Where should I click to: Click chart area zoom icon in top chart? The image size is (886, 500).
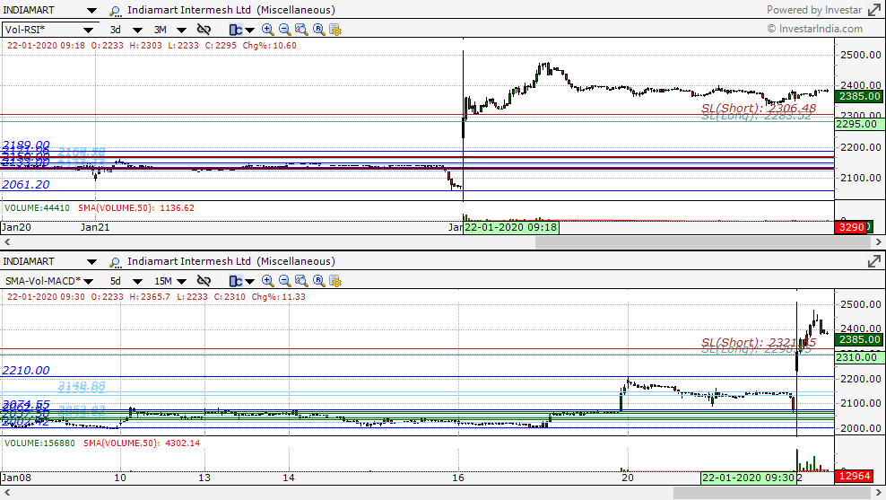click(x=301, y=30)
